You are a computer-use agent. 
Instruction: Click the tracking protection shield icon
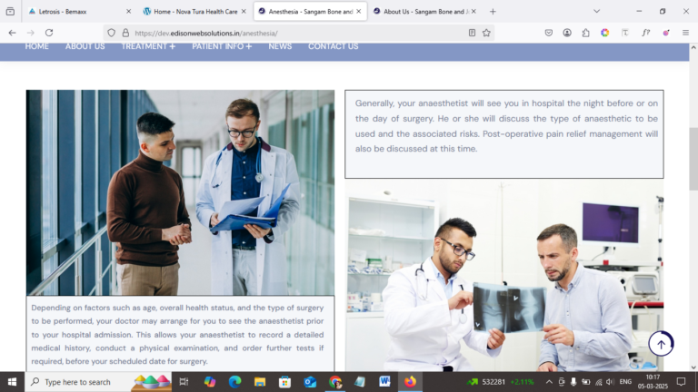point(111,33)
